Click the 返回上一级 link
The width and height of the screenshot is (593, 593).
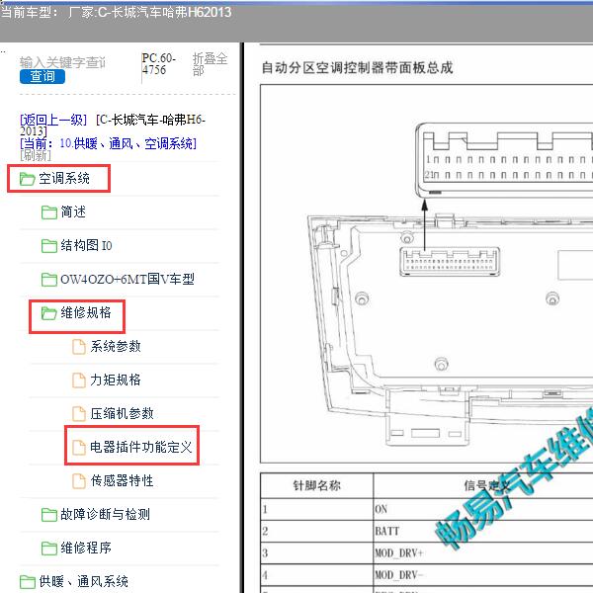53,120
